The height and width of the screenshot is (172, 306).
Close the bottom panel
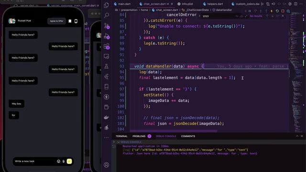point(302,136)
